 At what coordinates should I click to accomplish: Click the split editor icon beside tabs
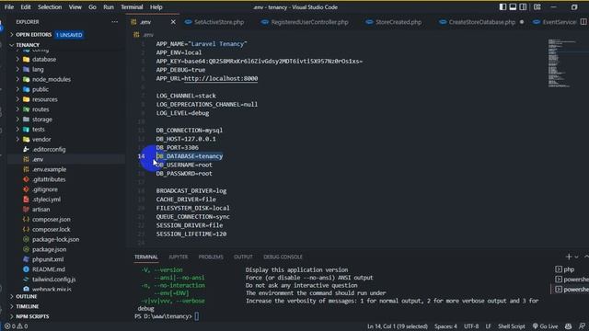click(583, 22)
